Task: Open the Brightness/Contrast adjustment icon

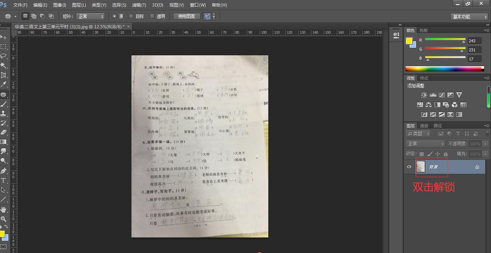Action: tap(424, 95)
